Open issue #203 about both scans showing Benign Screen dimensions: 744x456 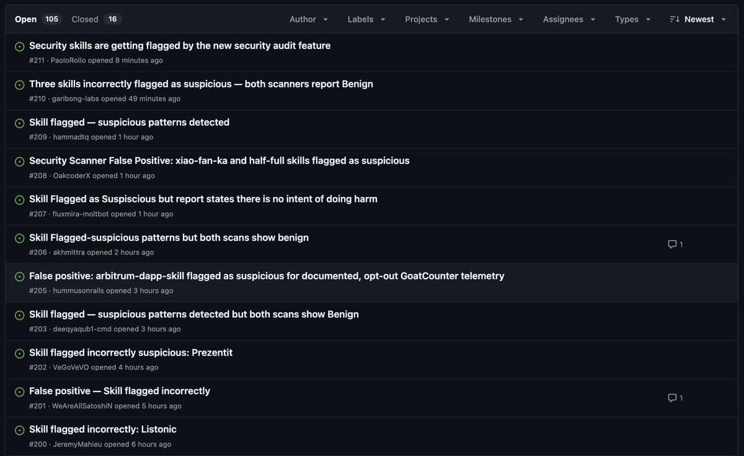click(194, 315)
